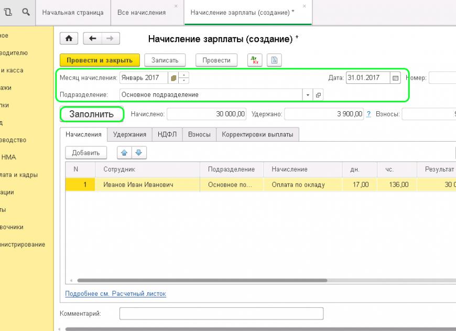
Task: Open sidebar item 'зводство'
Action: point(13,140)
